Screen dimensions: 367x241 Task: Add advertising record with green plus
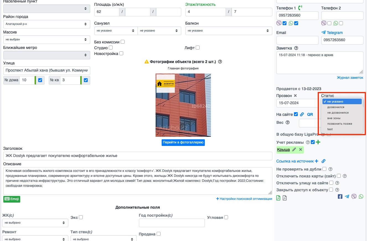click(318, 142)
